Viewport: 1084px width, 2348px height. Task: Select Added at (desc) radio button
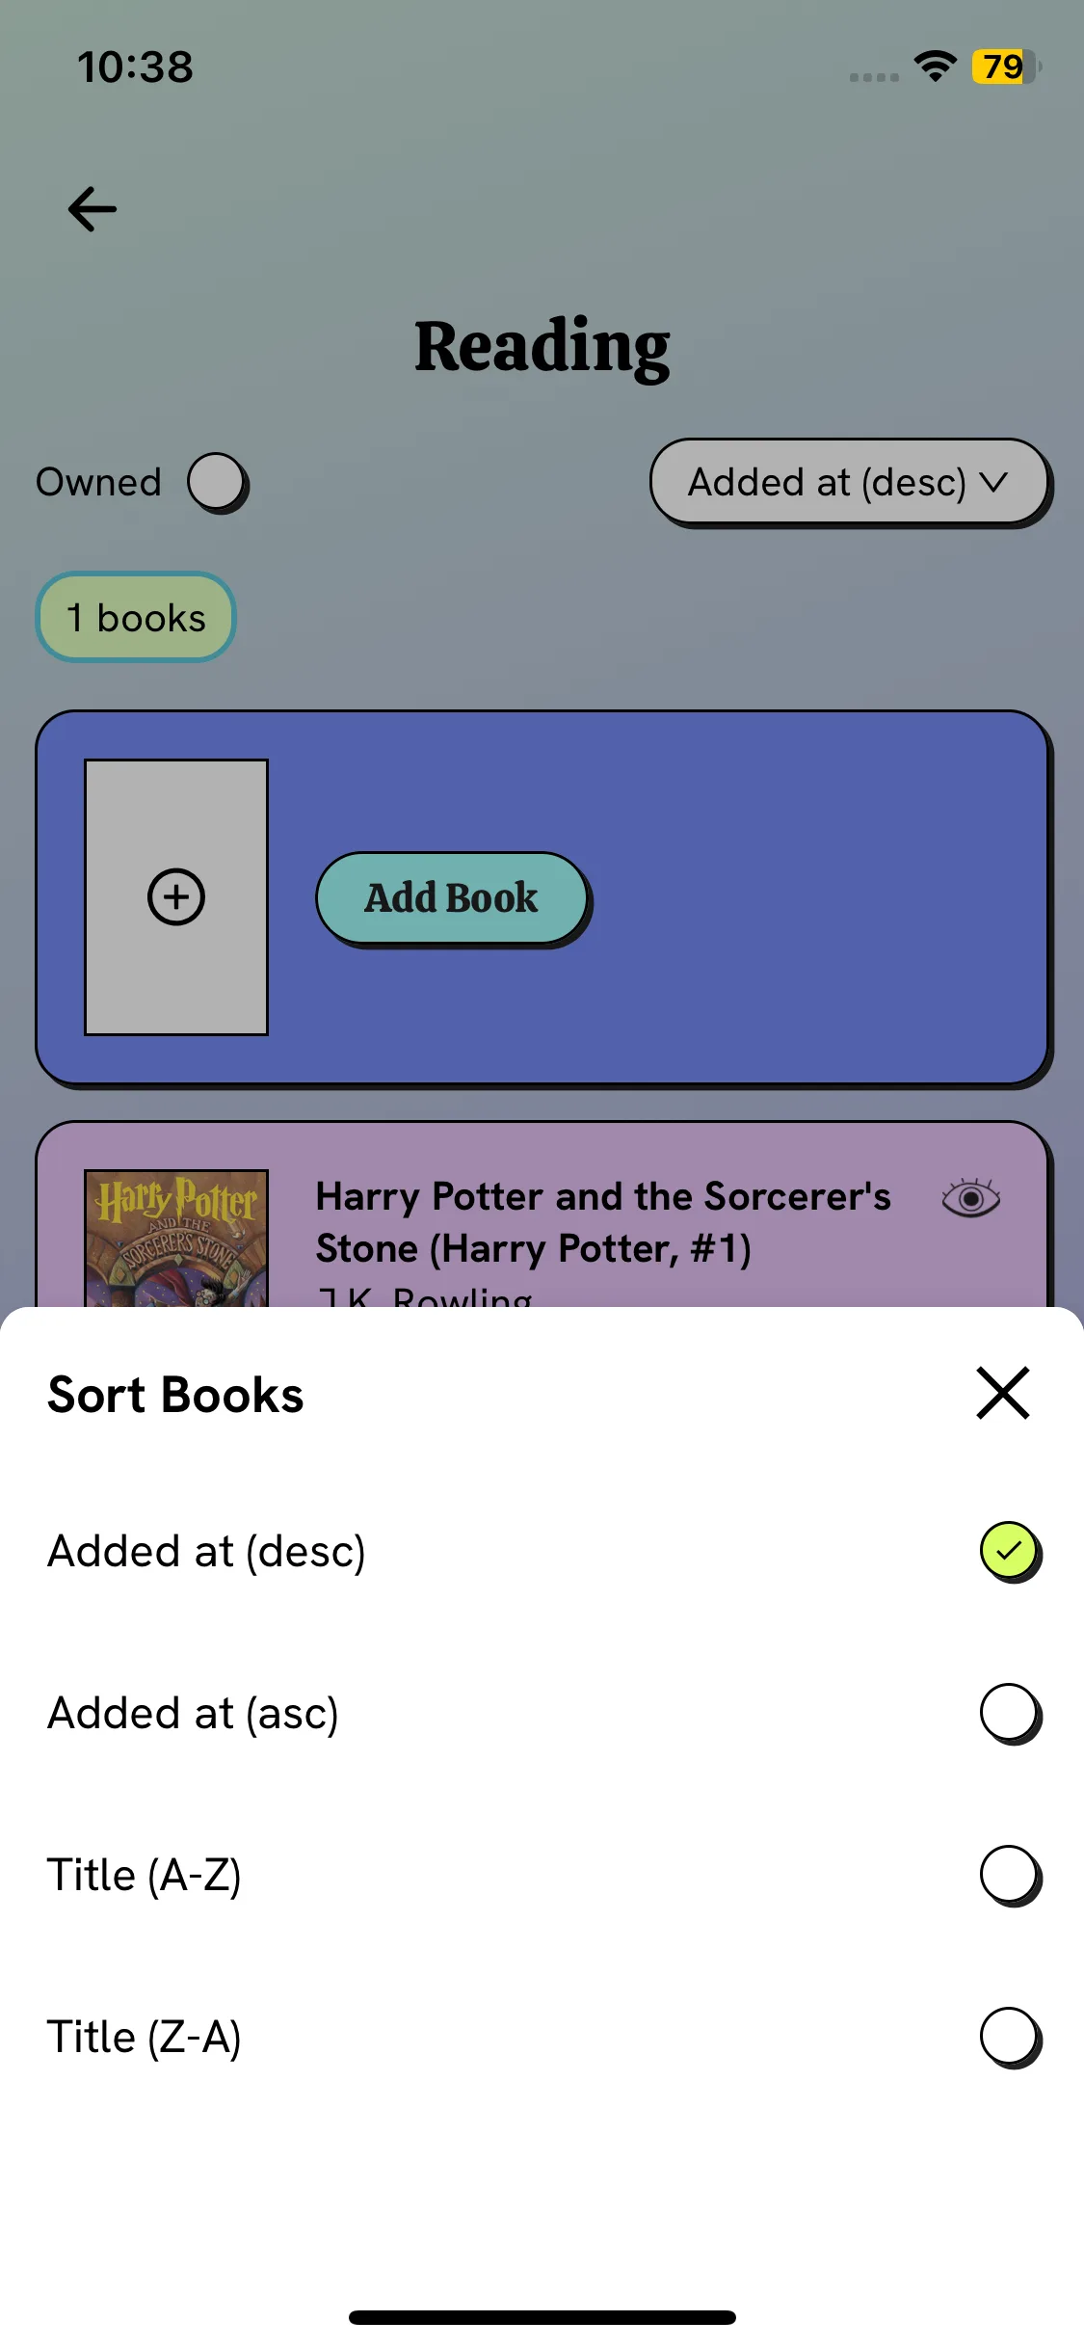tap(1010, 1552)
